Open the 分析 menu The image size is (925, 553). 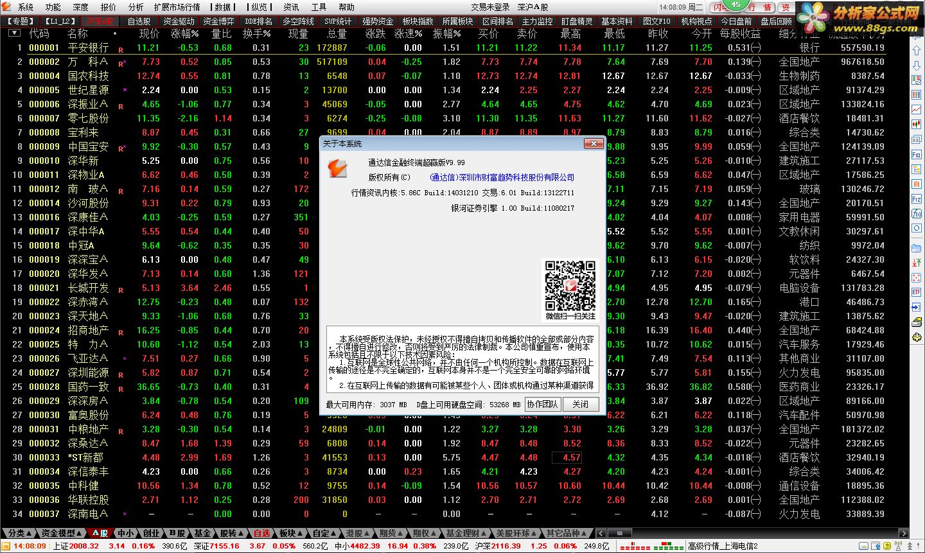pos(136,7)
